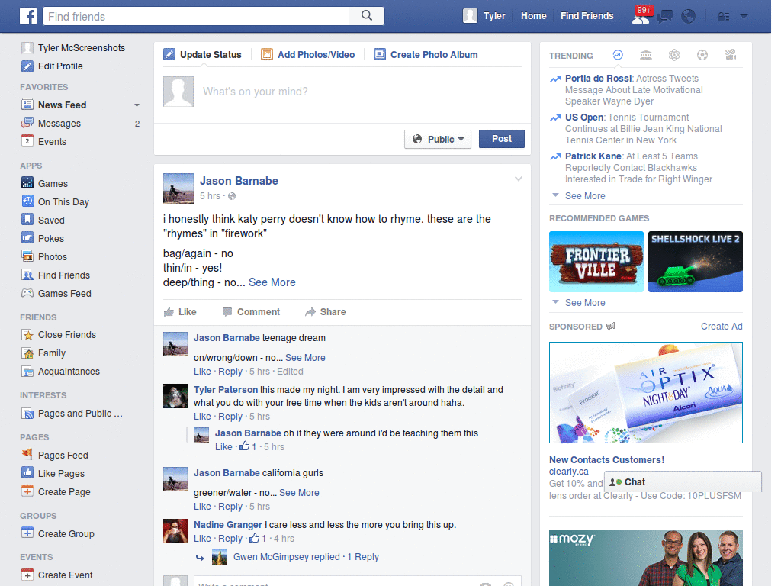781x586 pixels.
Task: Select Politics trending icon
Action: [645, 55]
